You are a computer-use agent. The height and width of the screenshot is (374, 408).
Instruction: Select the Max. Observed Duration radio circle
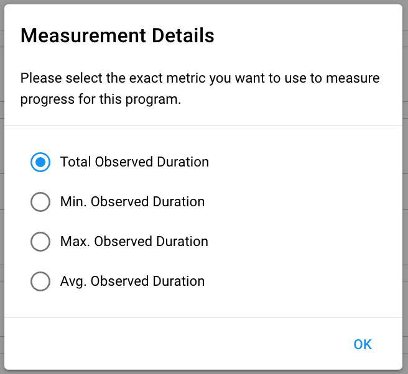(x=40, y=242)
